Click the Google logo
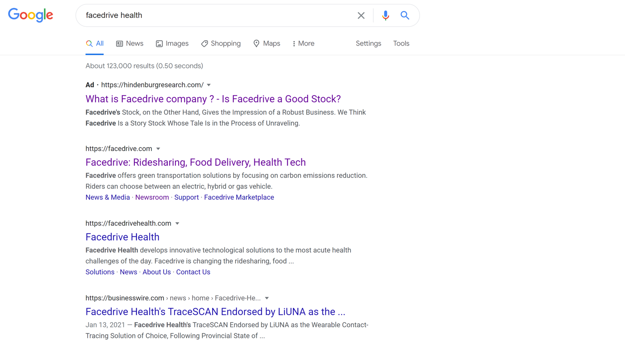The image size is (625, 350). tap(30, 15)
